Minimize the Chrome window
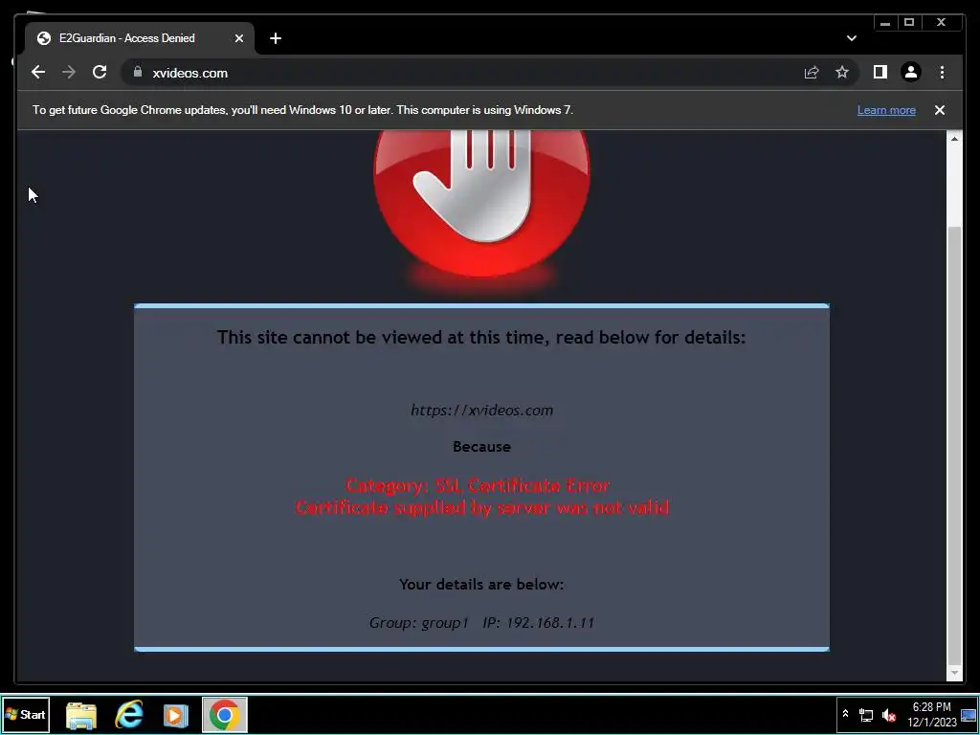Image resolution: width=980 pixels, height=735 pixels. [885, 23]
